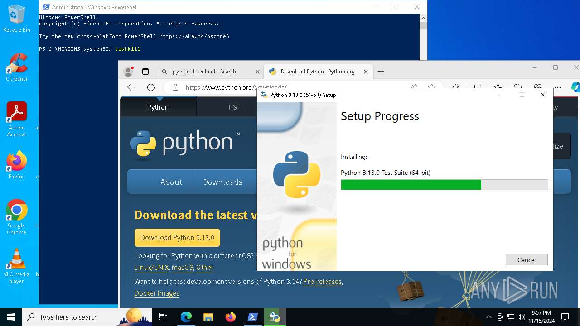
Task: Open the notification center
Action: [565, 317]
